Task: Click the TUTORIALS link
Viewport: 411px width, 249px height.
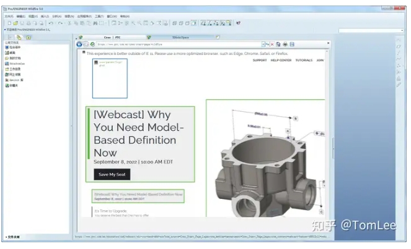Action: tap(304, 60)
